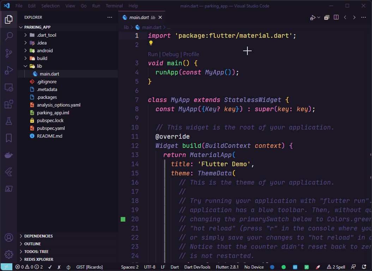The height and width of the screenshot is (271, 372).
Task: Click the feedback icon in status bar
Action: (353, 267)
